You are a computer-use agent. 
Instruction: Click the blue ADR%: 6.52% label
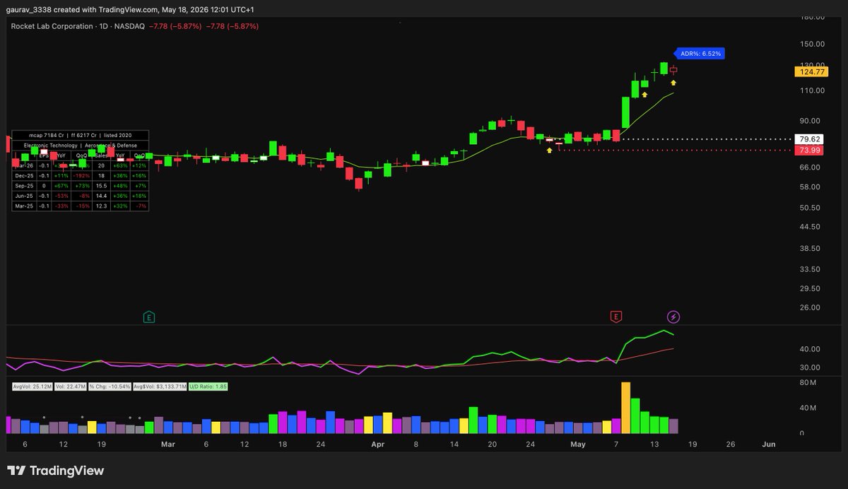[x=700, y=53]
